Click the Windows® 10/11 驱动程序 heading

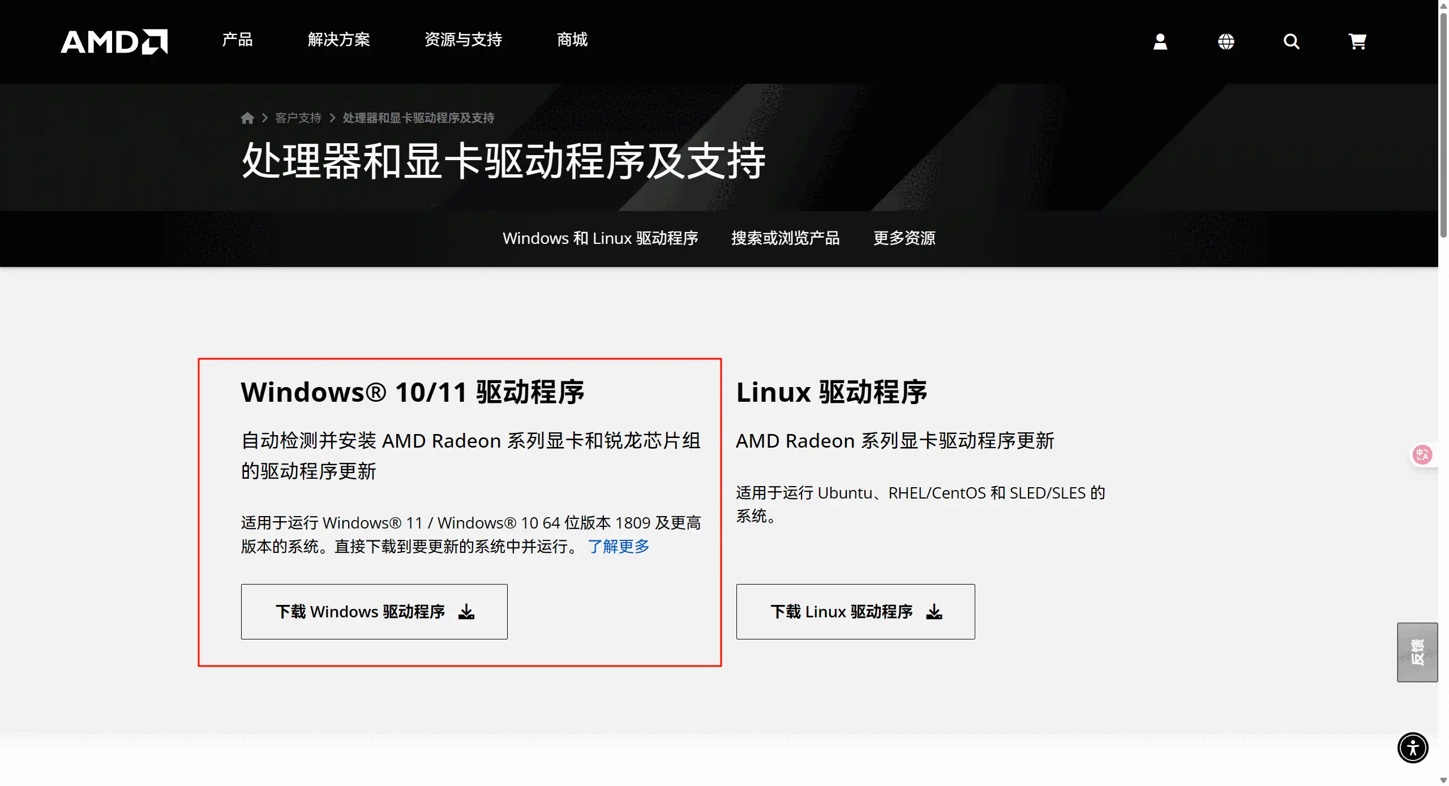point(413,392)
